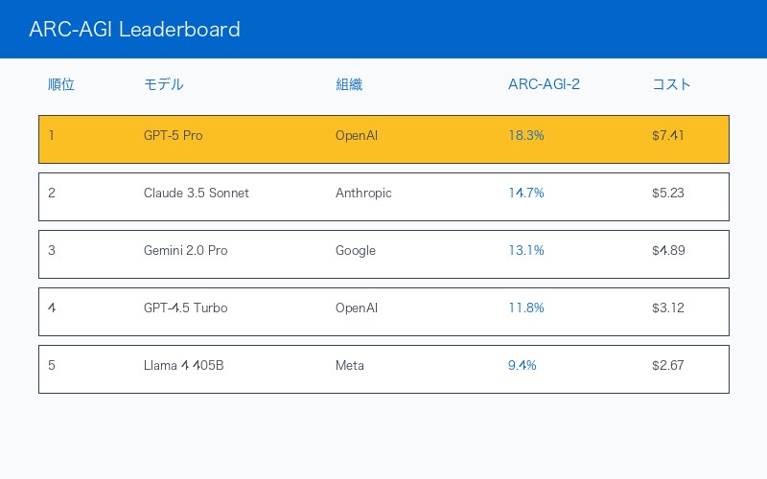Click Anthropic in the organization column
This screenshot has height=479, width=767.
(363, 194)
